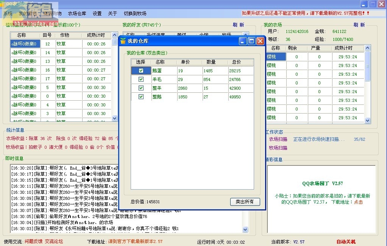This screenshot has width=387, height=246.
Task: Click the red V2.57 upgrade notice
Action: (306, 13)
